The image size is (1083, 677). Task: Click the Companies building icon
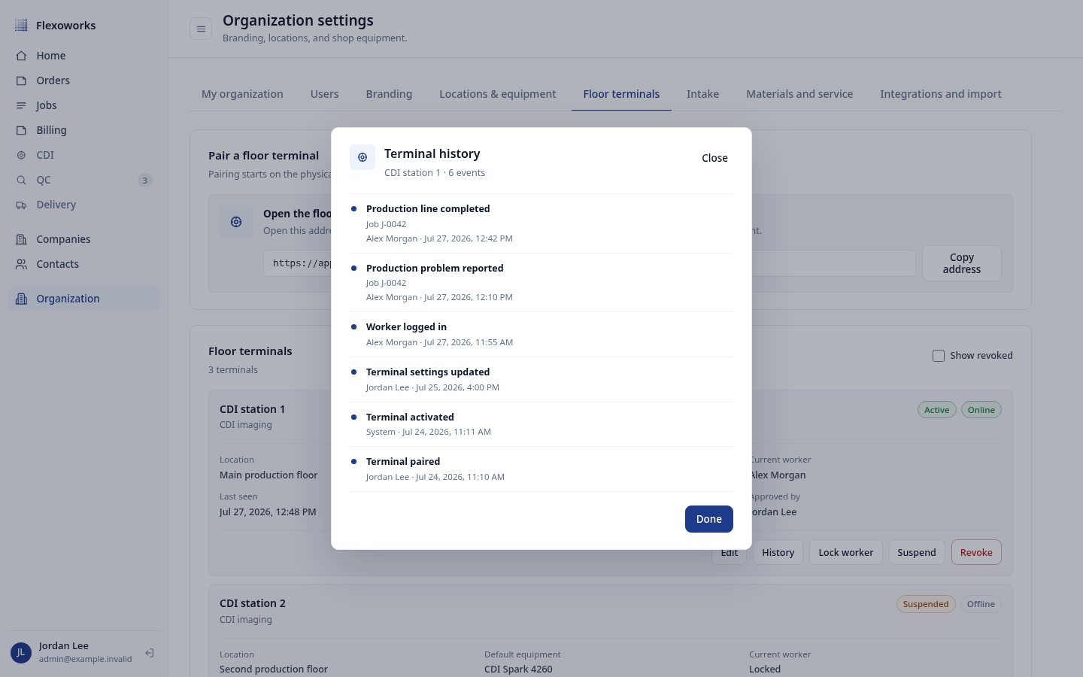pyautogui.click(x=21, y=239)
